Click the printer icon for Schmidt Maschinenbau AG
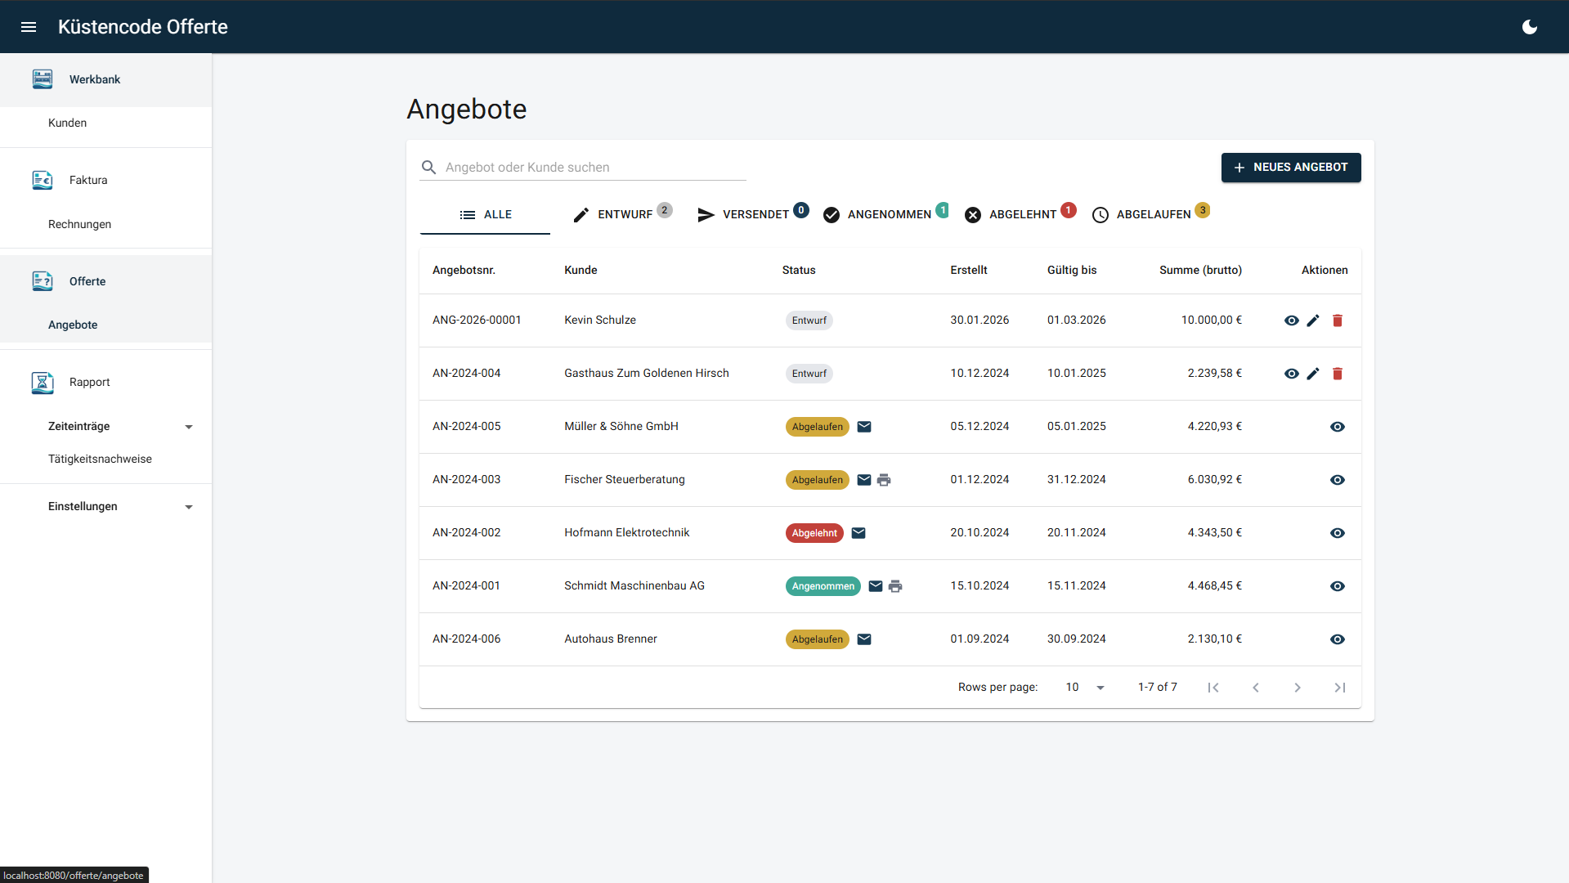Viewport: 1569px width, 883px height. click(895, 586)
